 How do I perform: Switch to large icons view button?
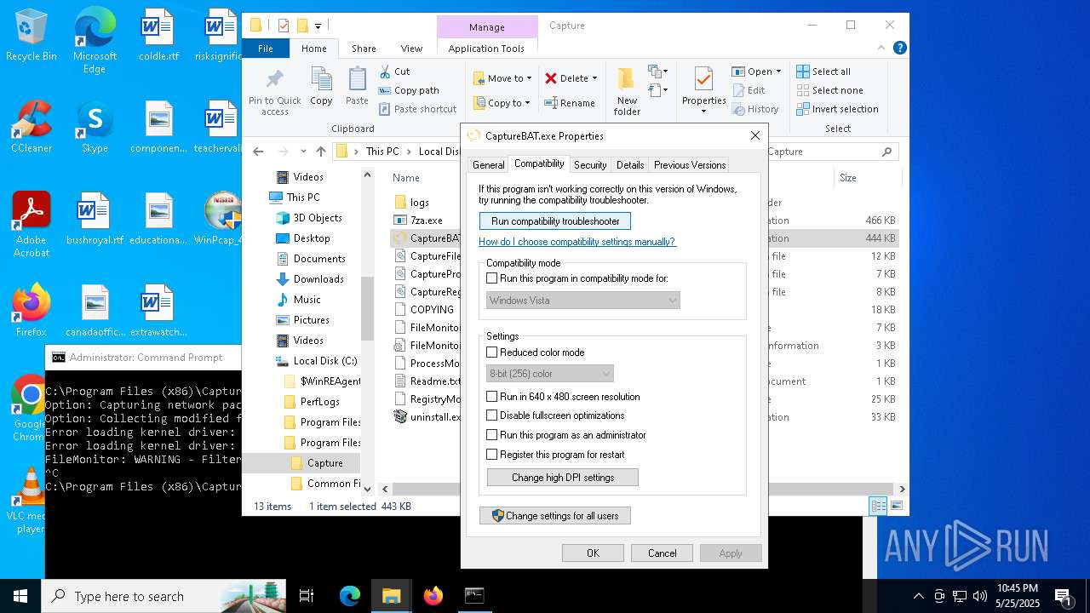coord(896,506)
